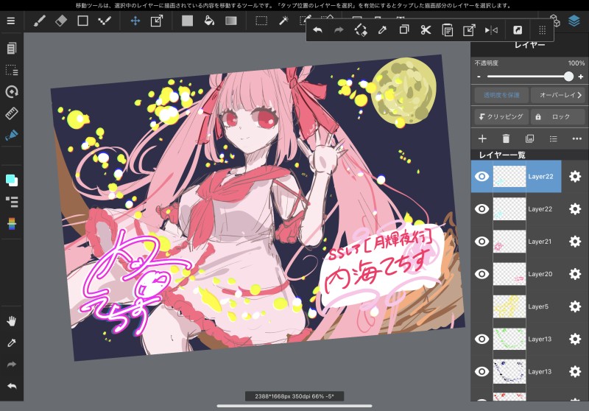Select the Brush tool
Screen dimensions: 589x411
pos(40,21)
